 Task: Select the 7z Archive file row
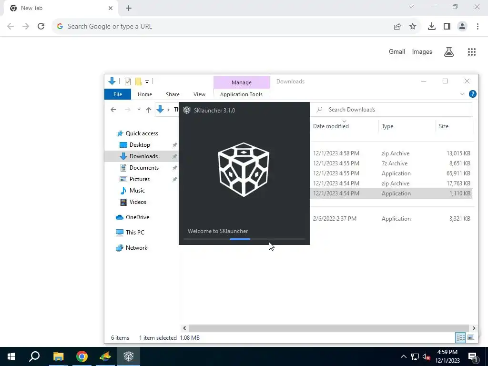point(391,163)
